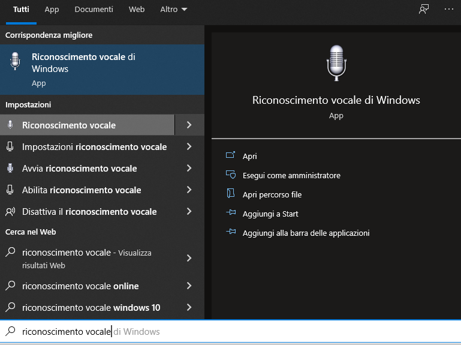Open the Altro dropdown filter

pos(173,10)
